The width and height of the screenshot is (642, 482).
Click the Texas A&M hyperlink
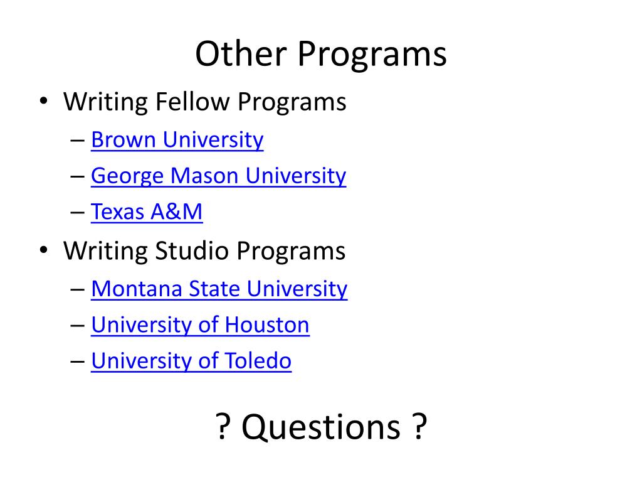(x=147, y=212)
